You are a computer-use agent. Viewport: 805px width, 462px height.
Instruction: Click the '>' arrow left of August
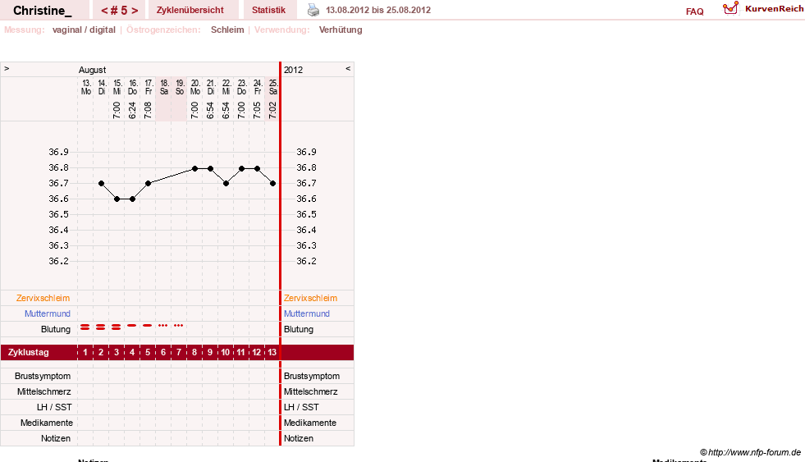(7, 68)
